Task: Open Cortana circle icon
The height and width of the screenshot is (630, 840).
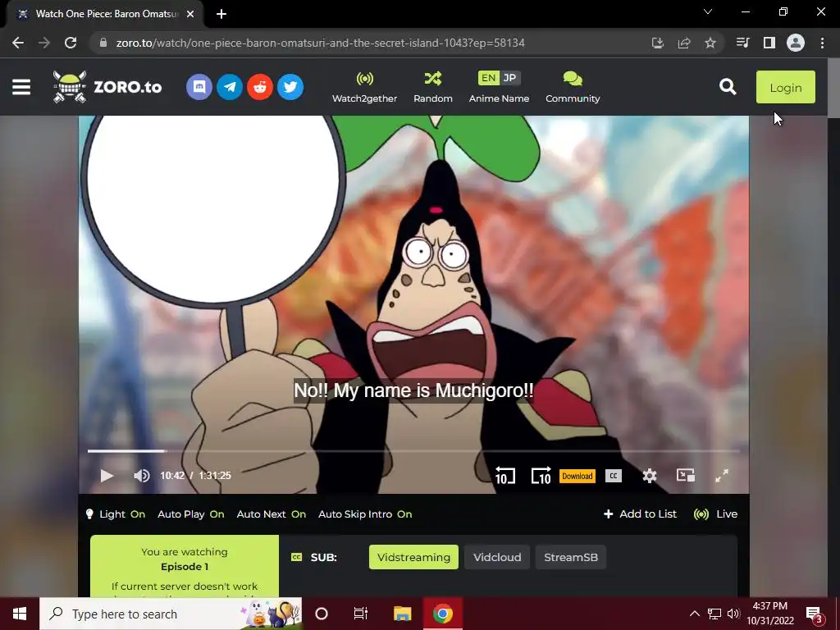Action: tap(322, 614)
